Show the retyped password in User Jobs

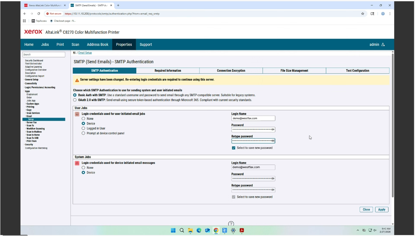tap(272, 141)
